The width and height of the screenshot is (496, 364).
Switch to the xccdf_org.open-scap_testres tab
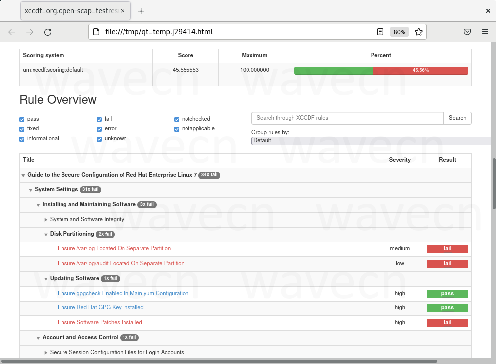click(x=69, y=10)
